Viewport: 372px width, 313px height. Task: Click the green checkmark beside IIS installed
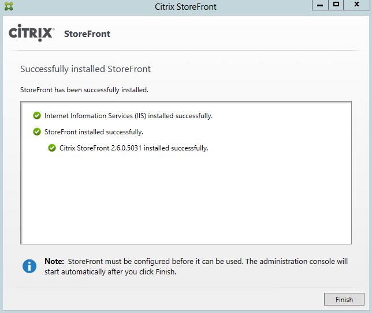pyautogui.click(x=37, y=116)
